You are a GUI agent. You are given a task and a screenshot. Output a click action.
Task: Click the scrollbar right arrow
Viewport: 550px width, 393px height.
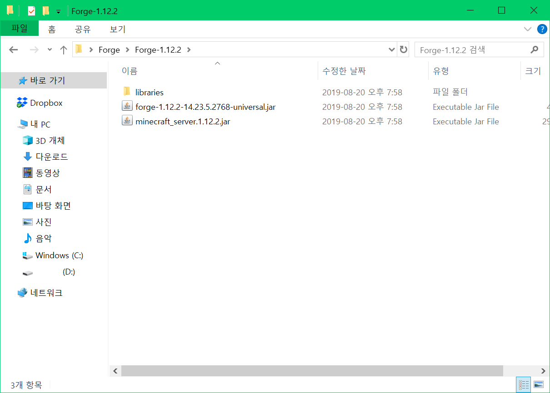click(x=543, y=371)
